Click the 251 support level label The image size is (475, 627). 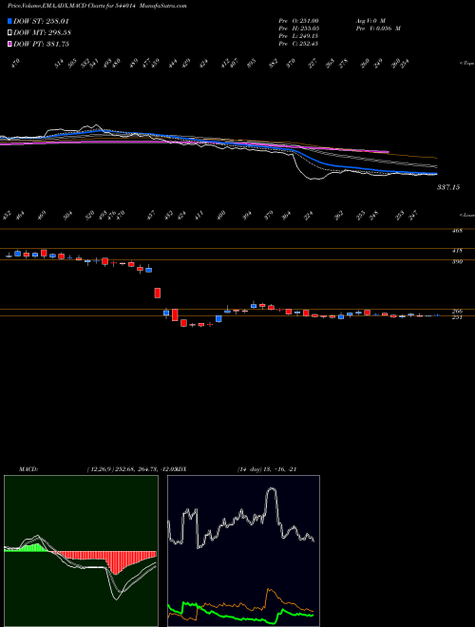click(457, 317)
